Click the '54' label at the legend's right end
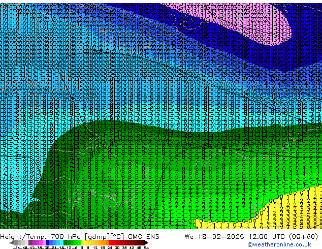322x249 pixels. click(146, 247)
